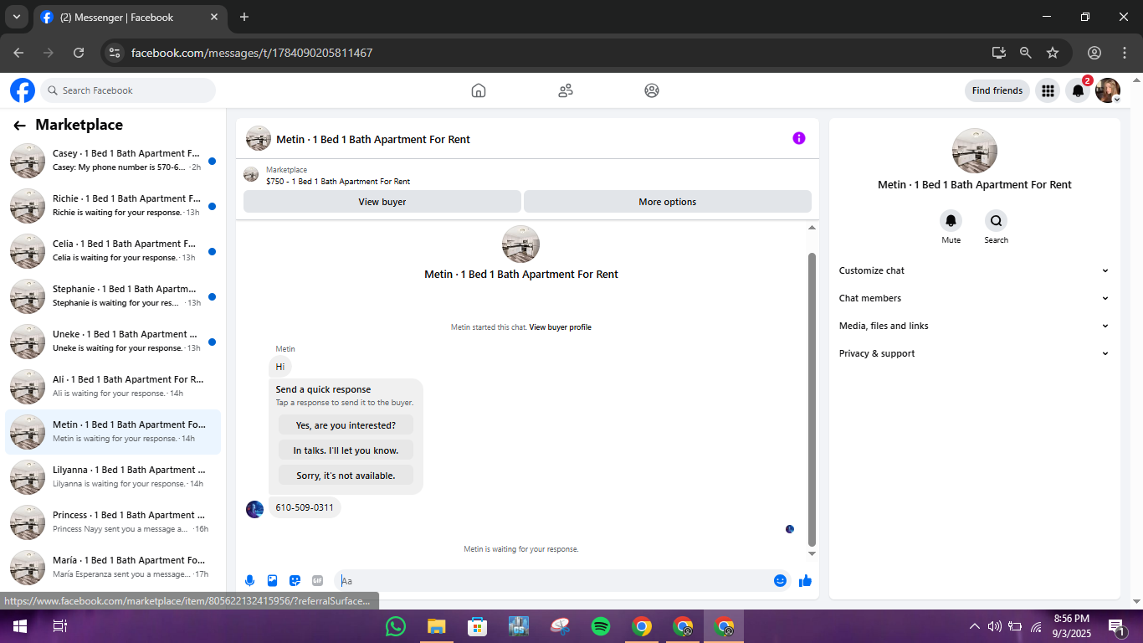Expand Media, files and links section
Viewport: 1143px width, 643px height.
974,326
